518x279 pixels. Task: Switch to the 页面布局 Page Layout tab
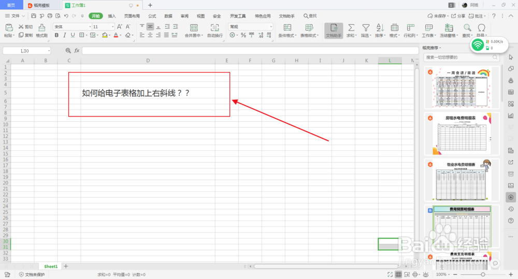pyautogui.click(x=132, y=16)
